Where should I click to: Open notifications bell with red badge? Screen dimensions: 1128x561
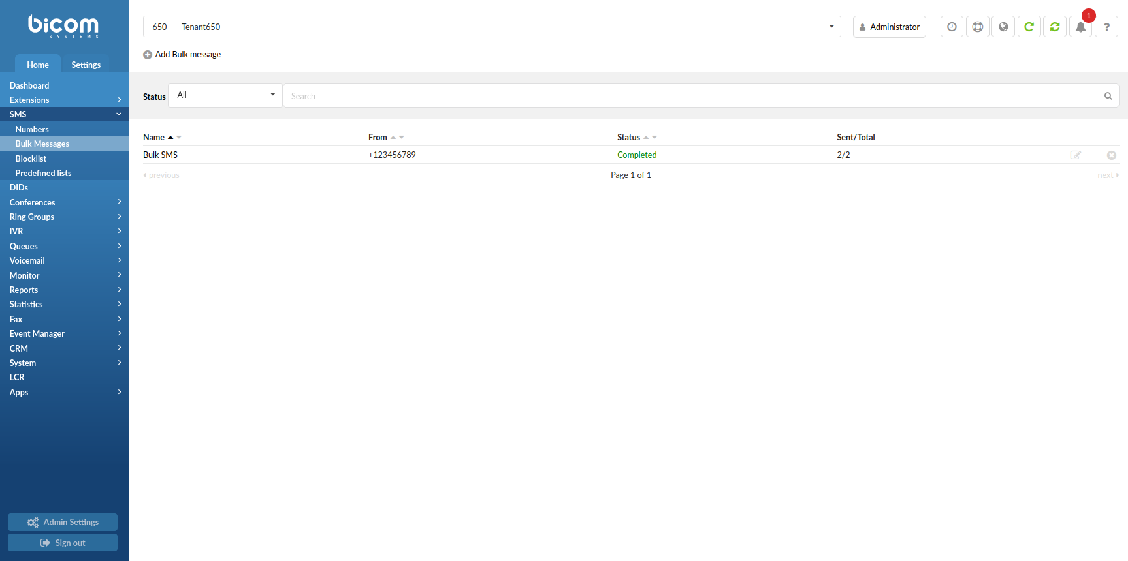[1081, 27]
